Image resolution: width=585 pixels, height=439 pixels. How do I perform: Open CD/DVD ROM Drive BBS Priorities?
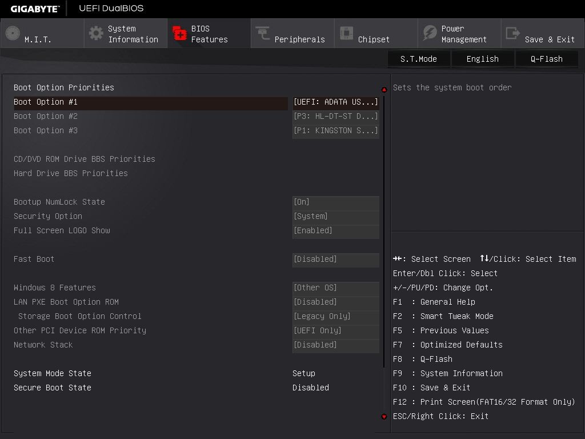pyautogui.click(x=85, y=159)
